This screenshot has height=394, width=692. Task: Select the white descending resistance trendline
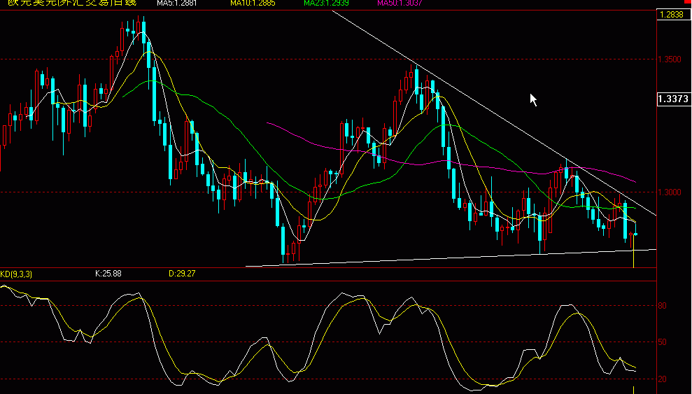[x=490, y=112]
